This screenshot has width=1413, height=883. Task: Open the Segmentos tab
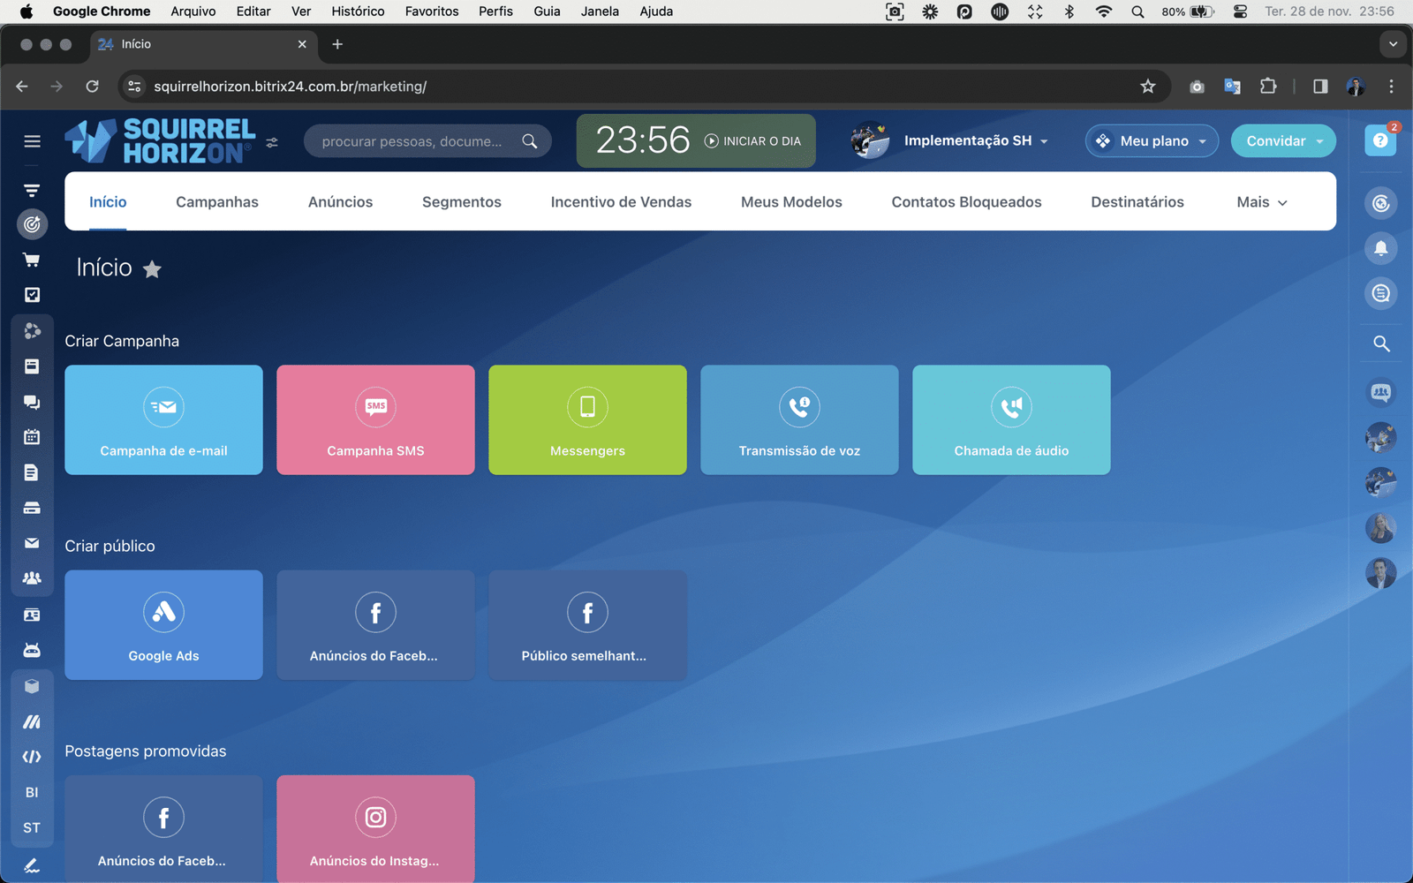(x=461, y=202)
